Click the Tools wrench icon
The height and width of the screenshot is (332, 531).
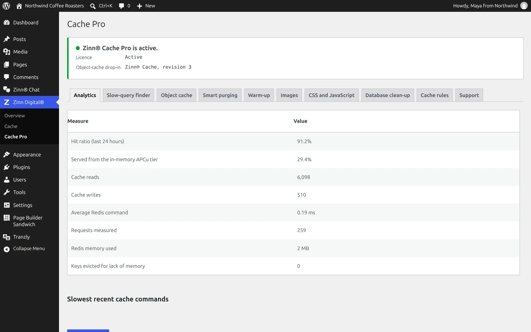(x=7, y=192)
